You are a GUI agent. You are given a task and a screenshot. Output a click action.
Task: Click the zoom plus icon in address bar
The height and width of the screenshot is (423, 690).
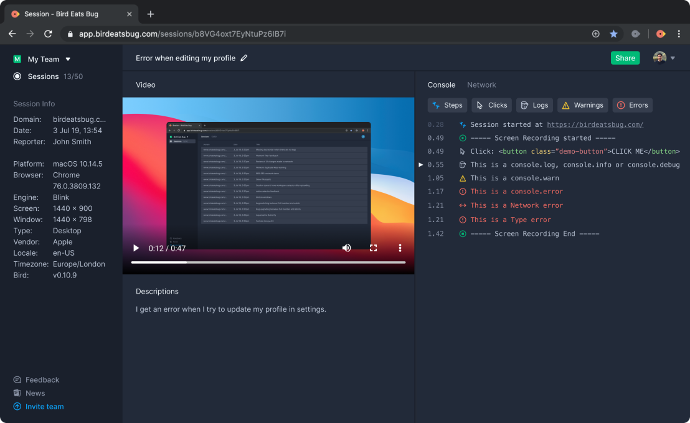[x=595, y=34]
